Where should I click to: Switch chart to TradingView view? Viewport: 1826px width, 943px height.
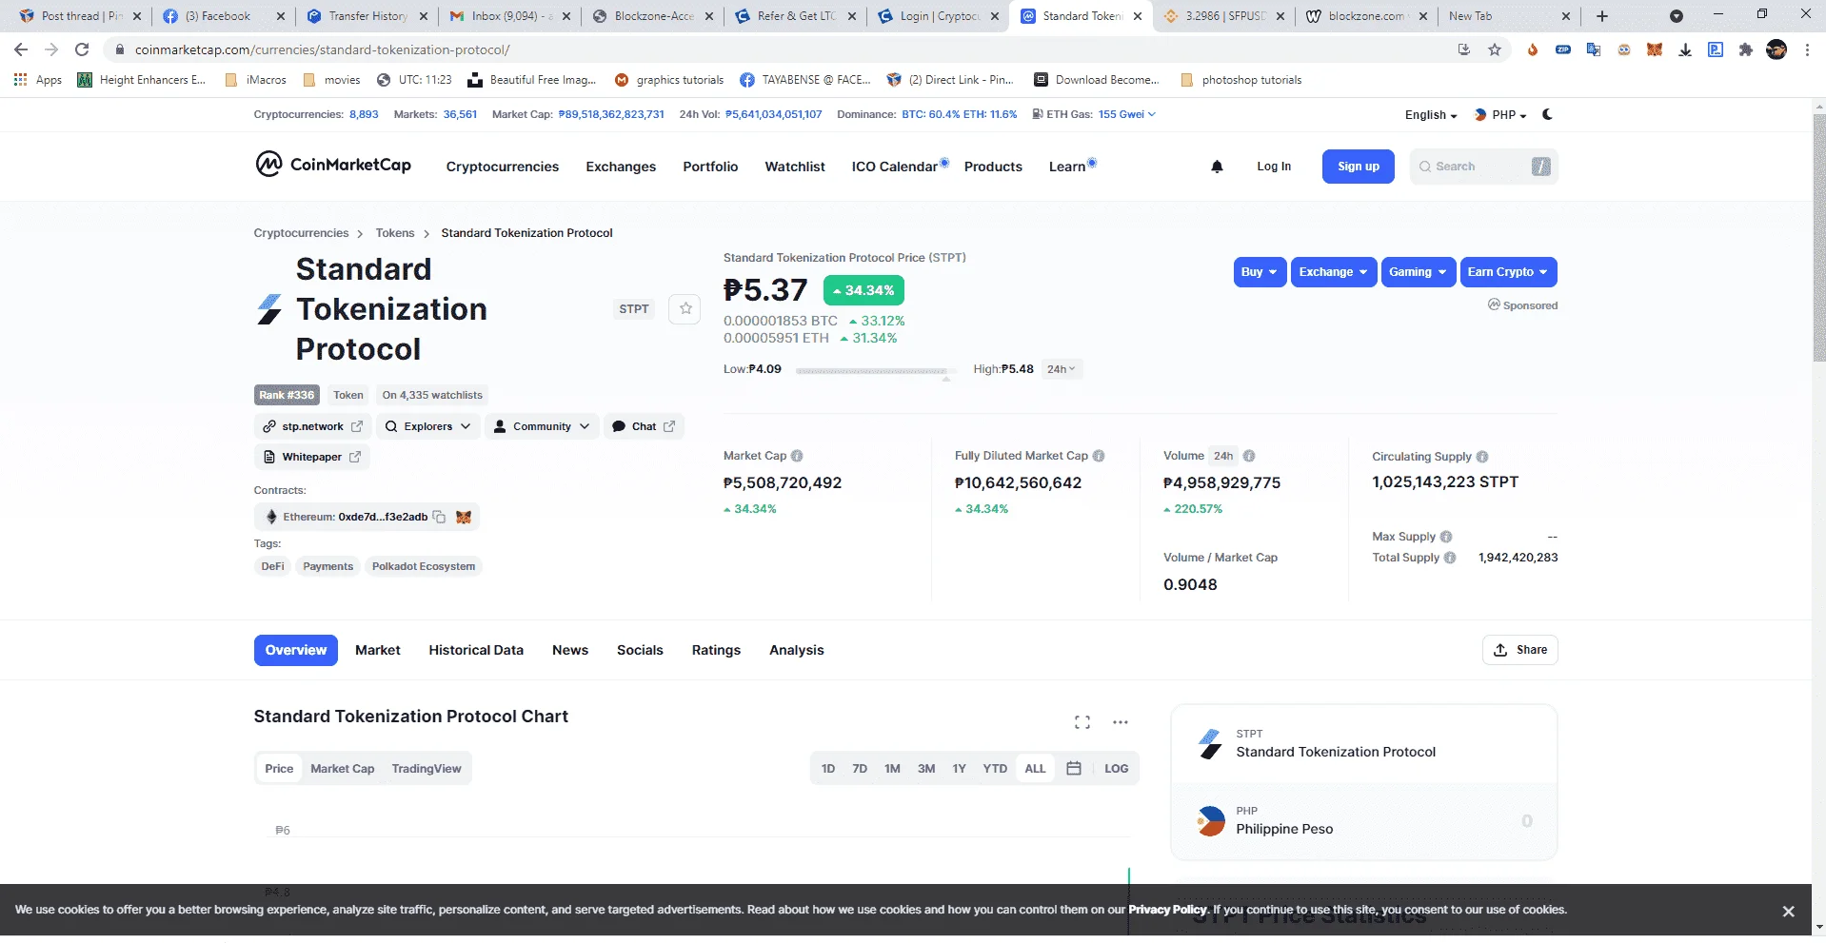(x=427, y=769)
